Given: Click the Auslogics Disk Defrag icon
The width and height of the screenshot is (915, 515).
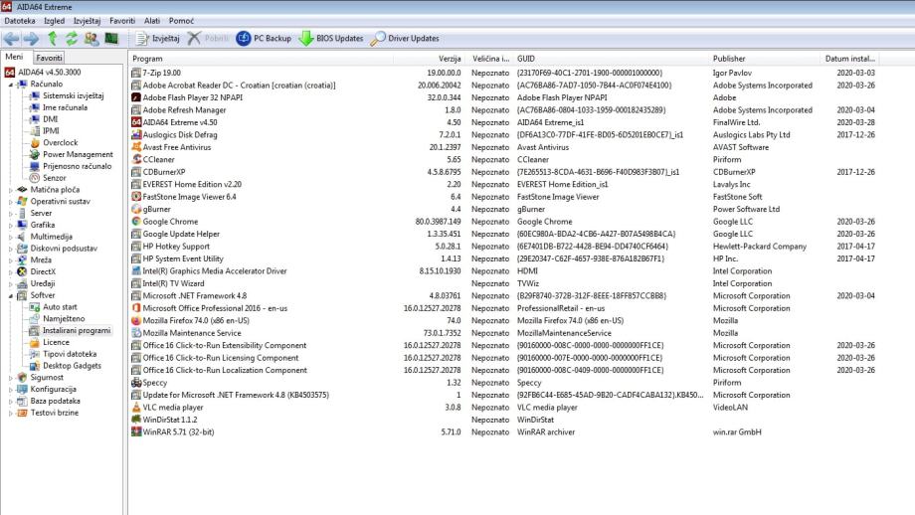Looking at the screenshot, I should tap(136, 135).
